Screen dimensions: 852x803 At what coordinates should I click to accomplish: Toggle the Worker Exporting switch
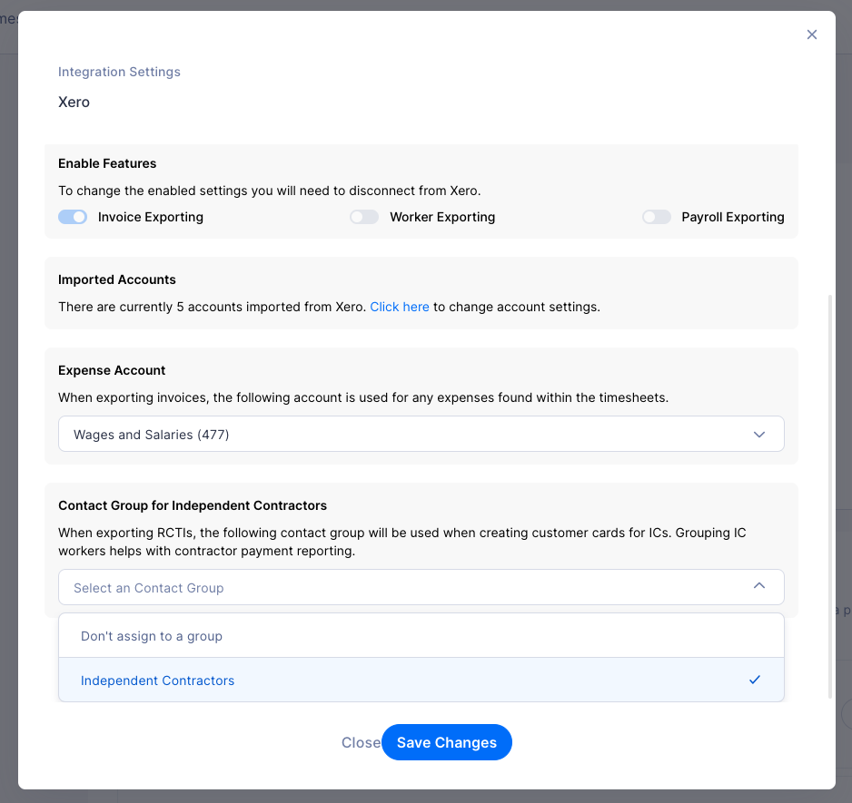[364, 217]
